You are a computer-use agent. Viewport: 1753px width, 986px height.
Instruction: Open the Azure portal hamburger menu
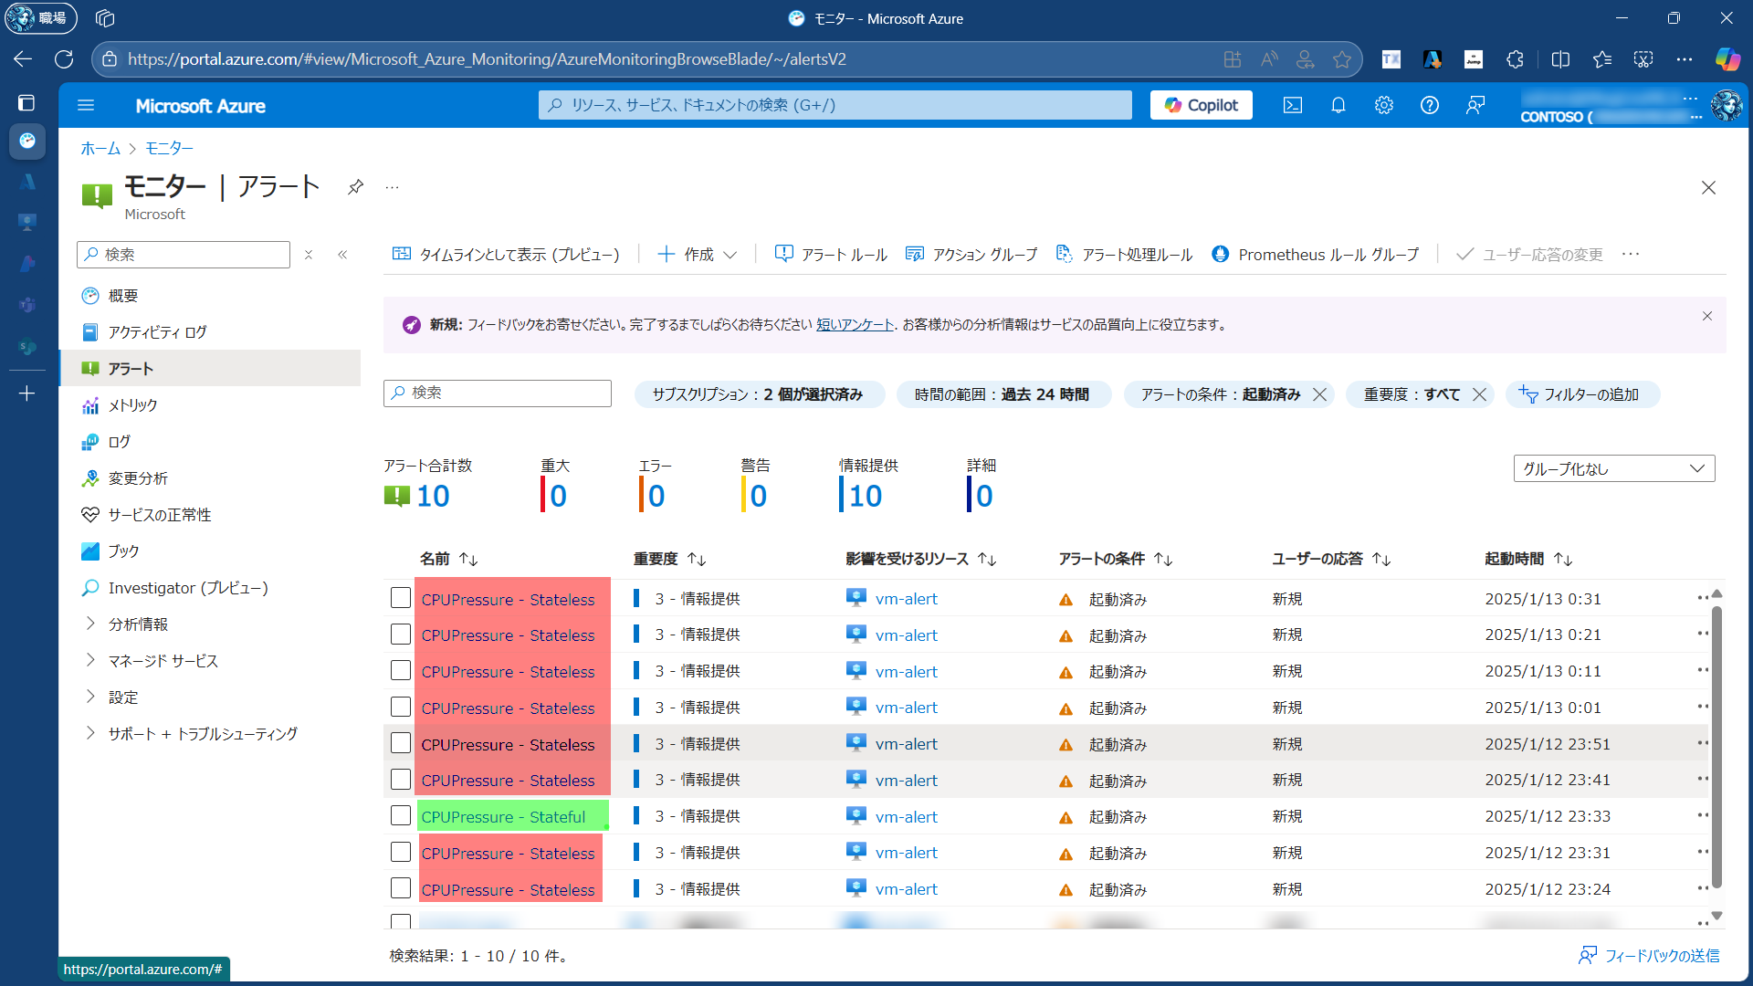[x=86, y=105]
